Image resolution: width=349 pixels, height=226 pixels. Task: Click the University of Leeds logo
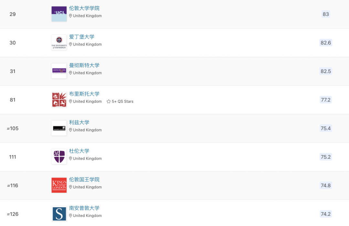point(59,128)
